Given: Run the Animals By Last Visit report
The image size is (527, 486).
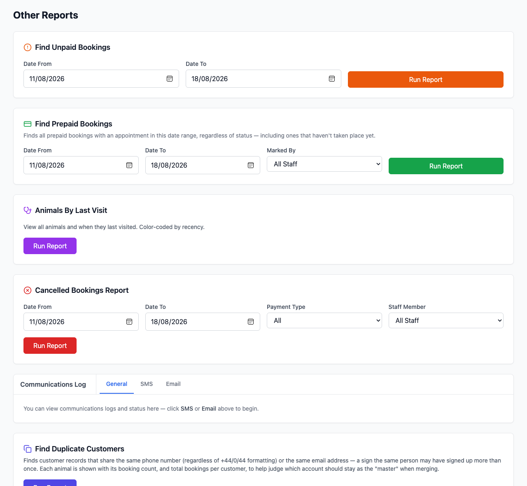Looking at the screenshot, I should (x=50, y=246).
